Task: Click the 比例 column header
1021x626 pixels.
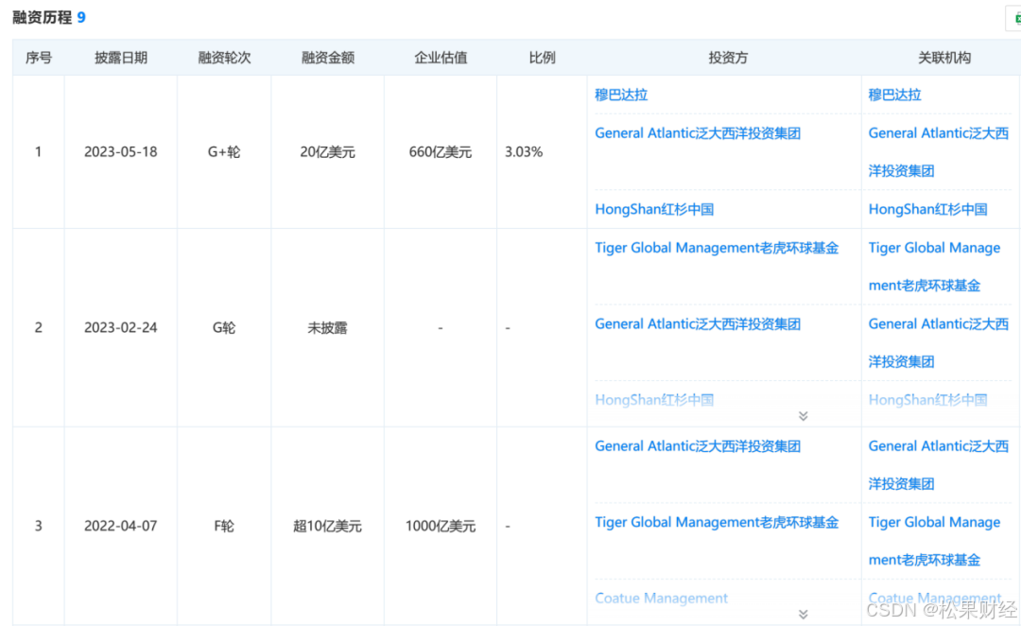Action: [542, 58]
